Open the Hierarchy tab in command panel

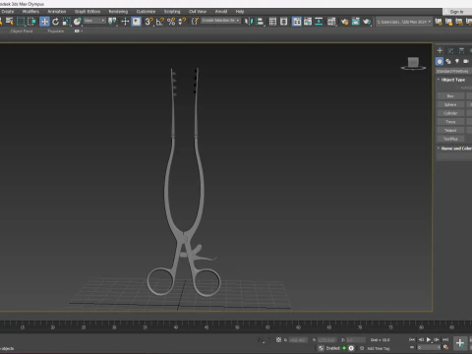pos(461,50)
